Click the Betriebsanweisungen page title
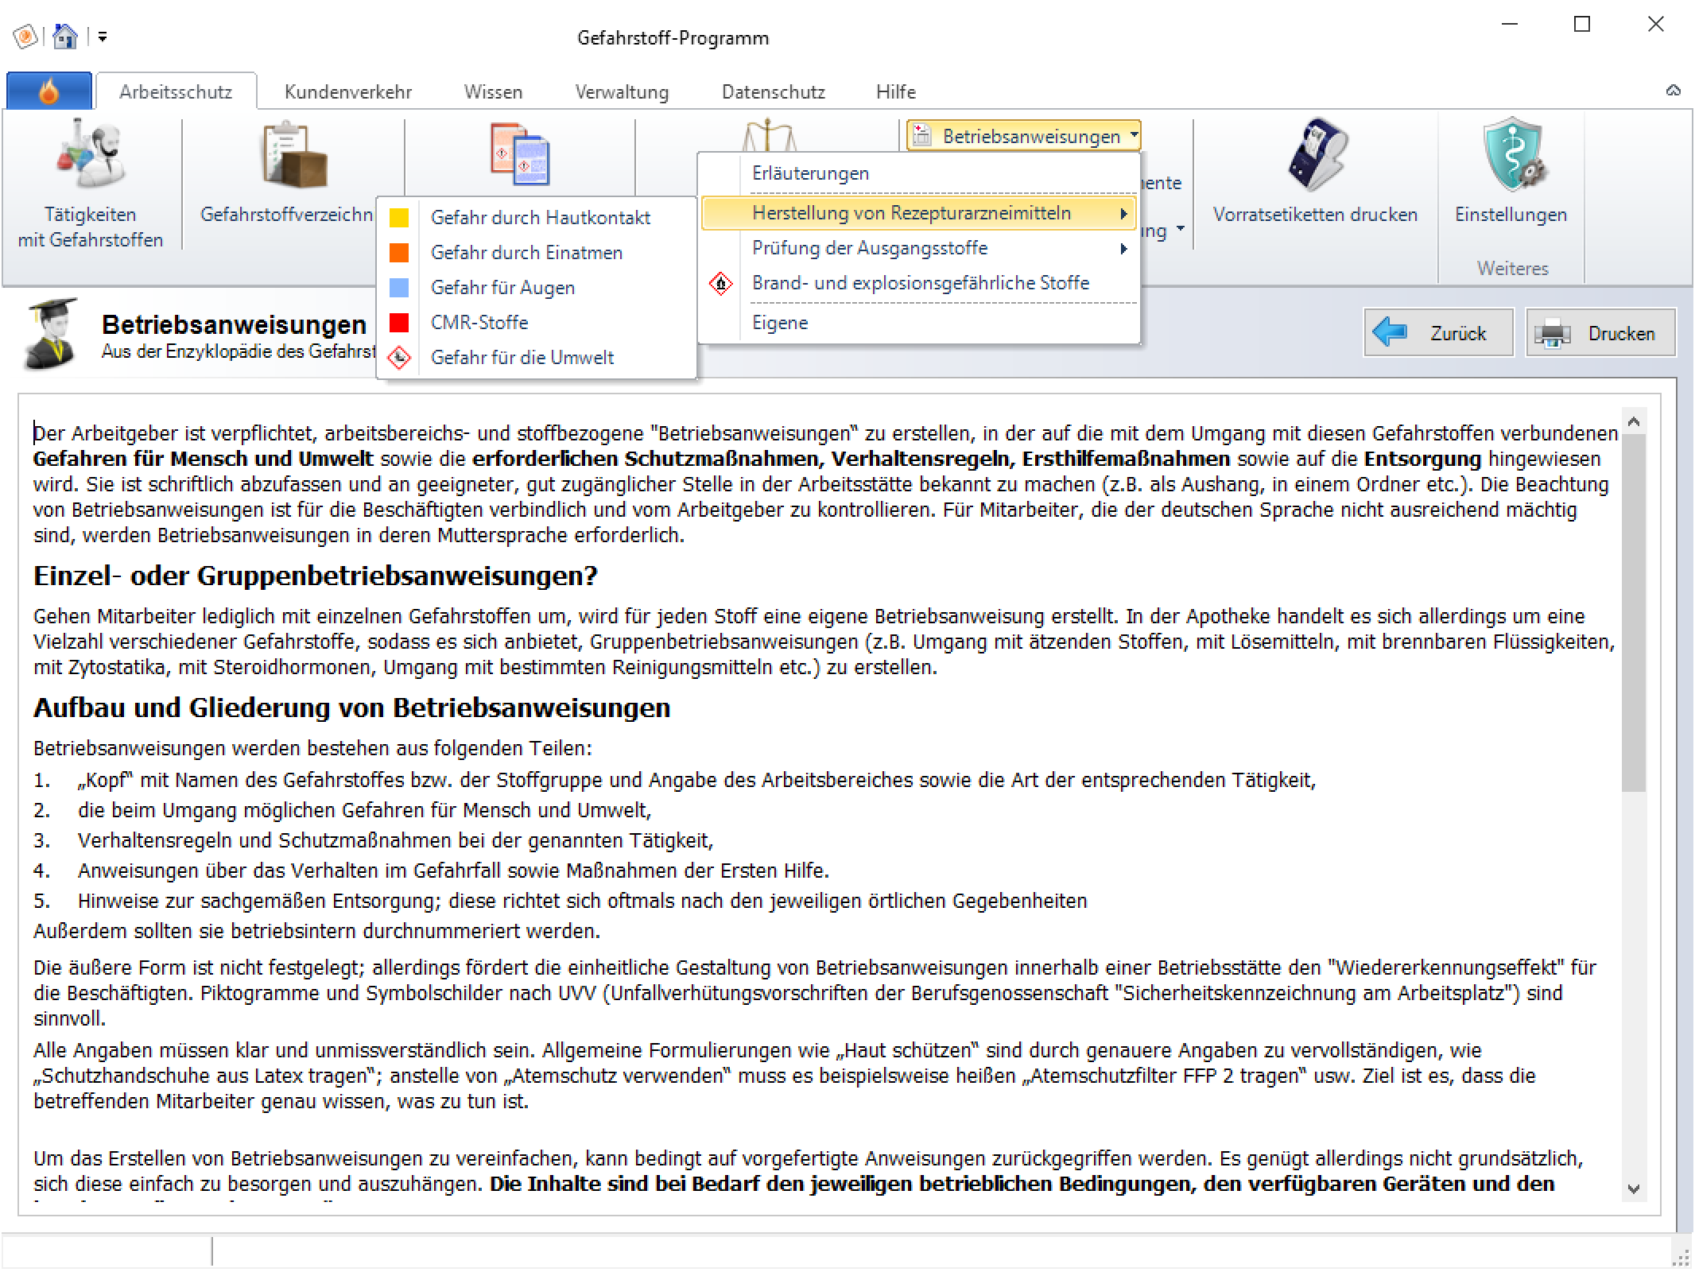 pos(234,324)
